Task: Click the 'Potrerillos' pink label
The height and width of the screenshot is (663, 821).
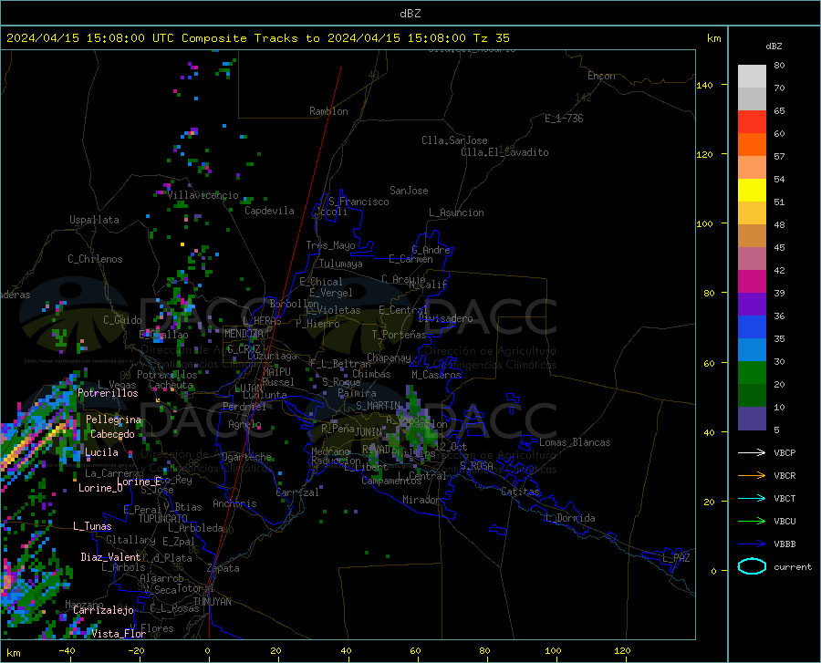Action: (x=108, y=393)
